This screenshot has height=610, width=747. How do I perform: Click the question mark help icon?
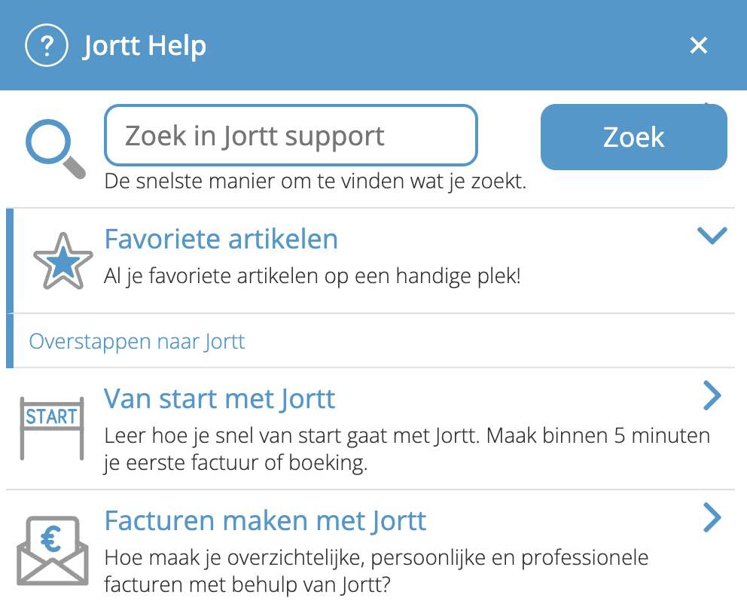click(x=47, y=46)
